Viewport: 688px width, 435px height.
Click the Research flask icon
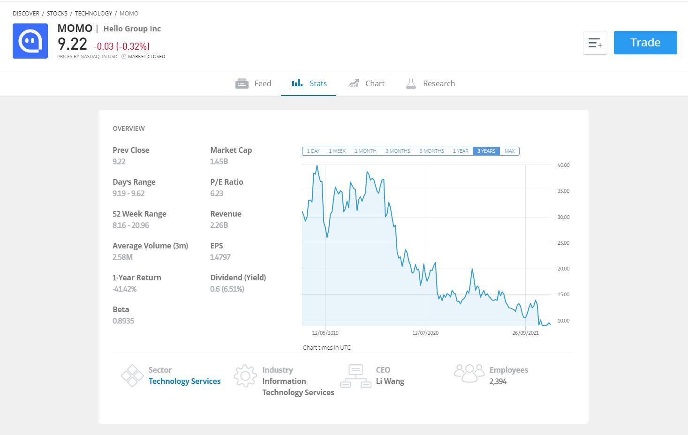(x=411, y=83)
